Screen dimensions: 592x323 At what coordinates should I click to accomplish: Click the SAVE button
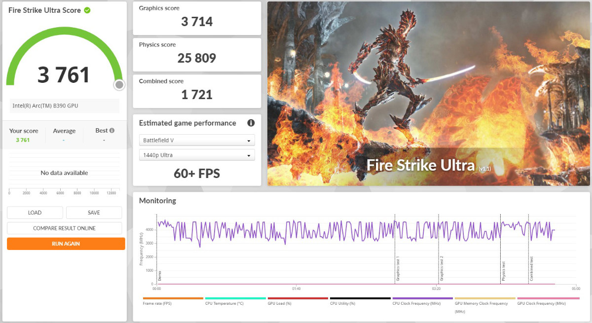pos(94,213)
